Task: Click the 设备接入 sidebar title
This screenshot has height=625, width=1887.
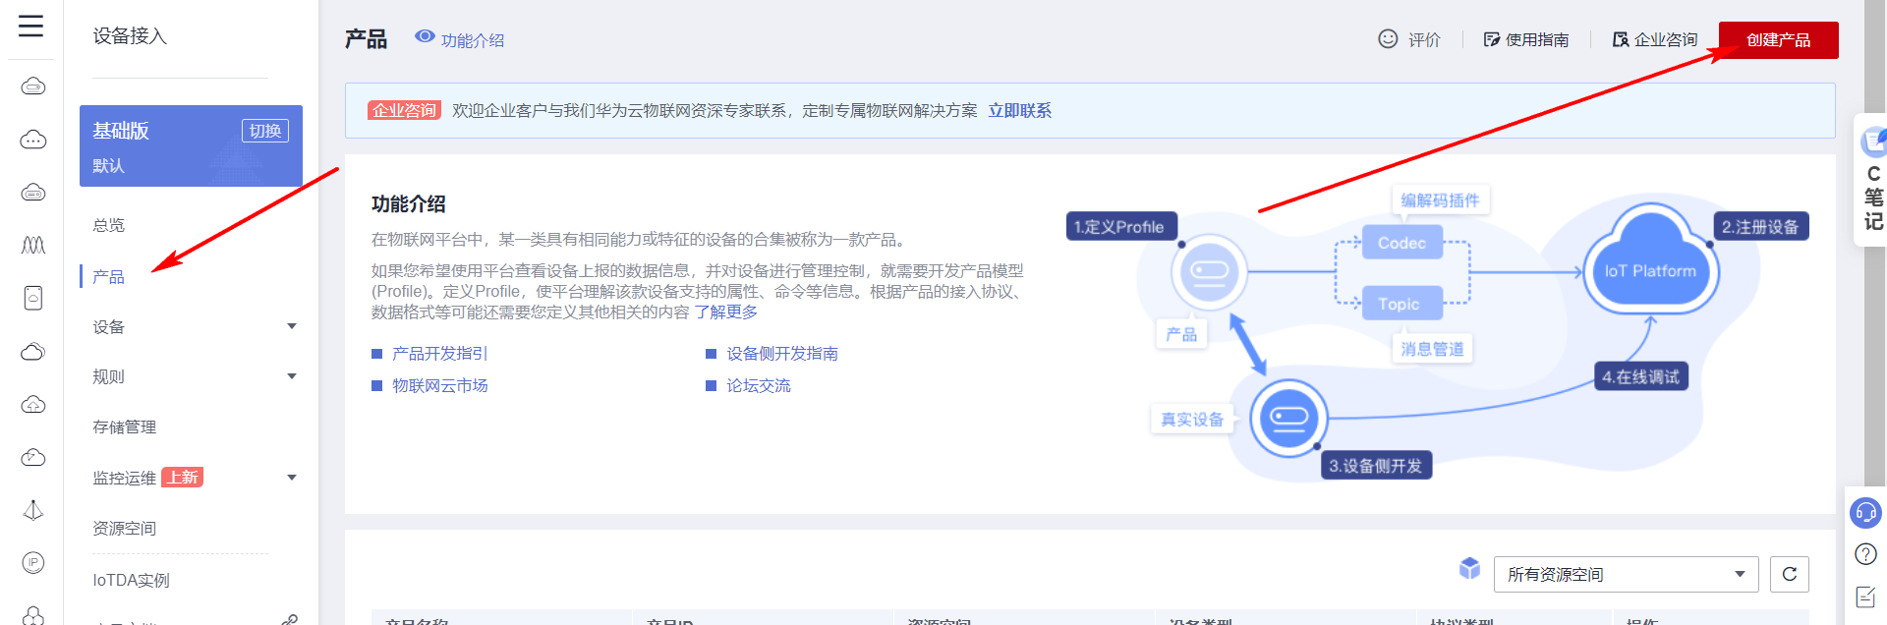Action: pyautogui.click(x=130, y=36)
